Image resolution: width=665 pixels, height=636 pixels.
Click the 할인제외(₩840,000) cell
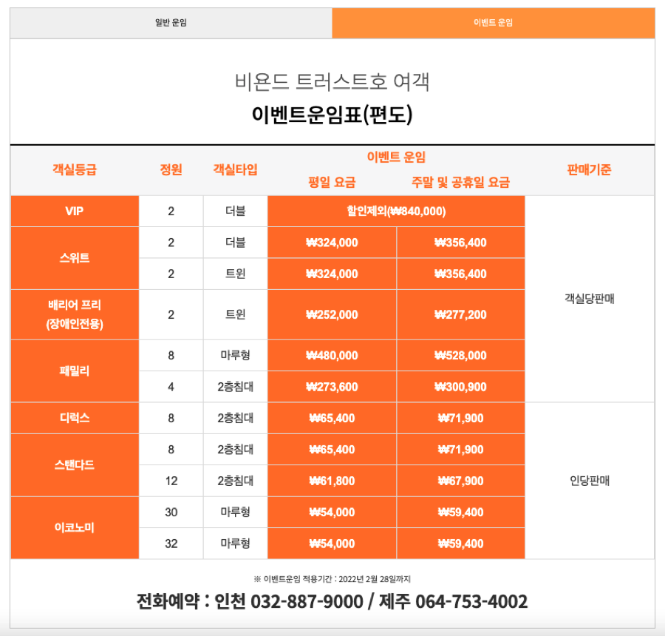click(x=396, y=211)
